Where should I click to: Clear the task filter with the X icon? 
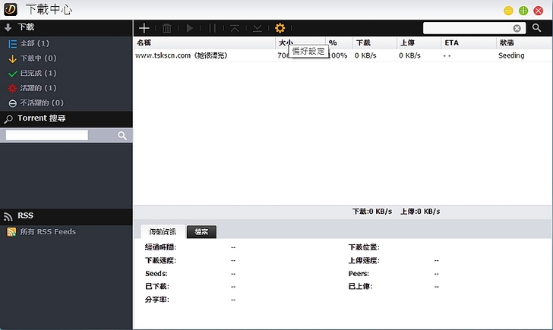(517, 28)
